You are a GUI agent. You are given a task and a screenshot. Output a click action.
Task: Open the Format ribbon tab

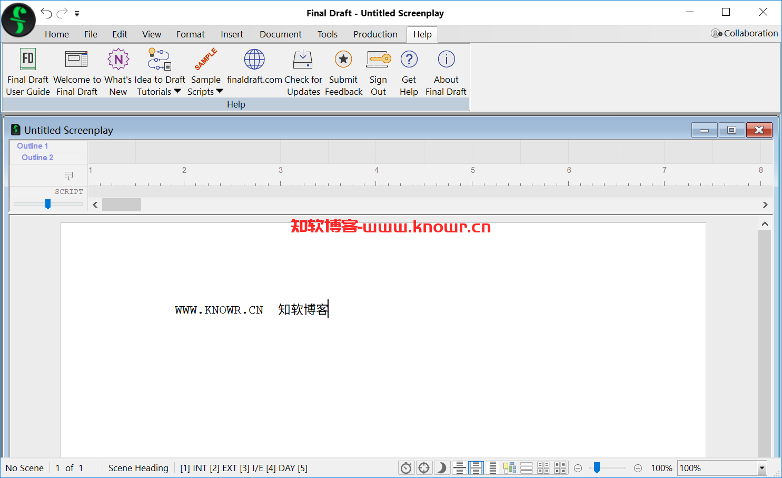[191, 34]
